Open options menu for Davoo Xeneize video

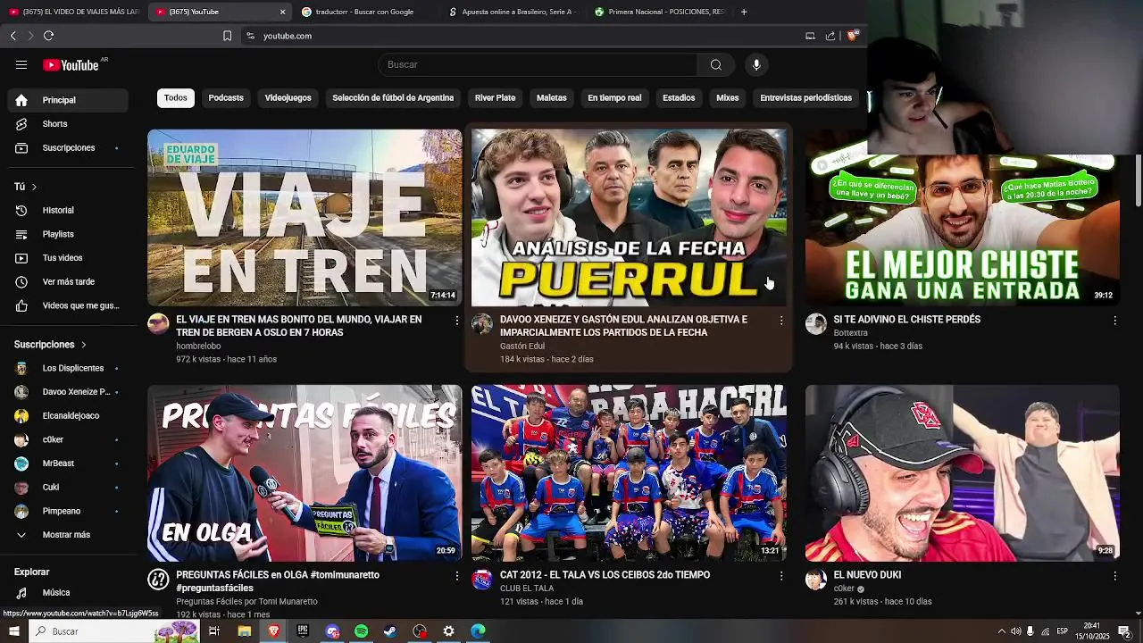coord(781,320)
